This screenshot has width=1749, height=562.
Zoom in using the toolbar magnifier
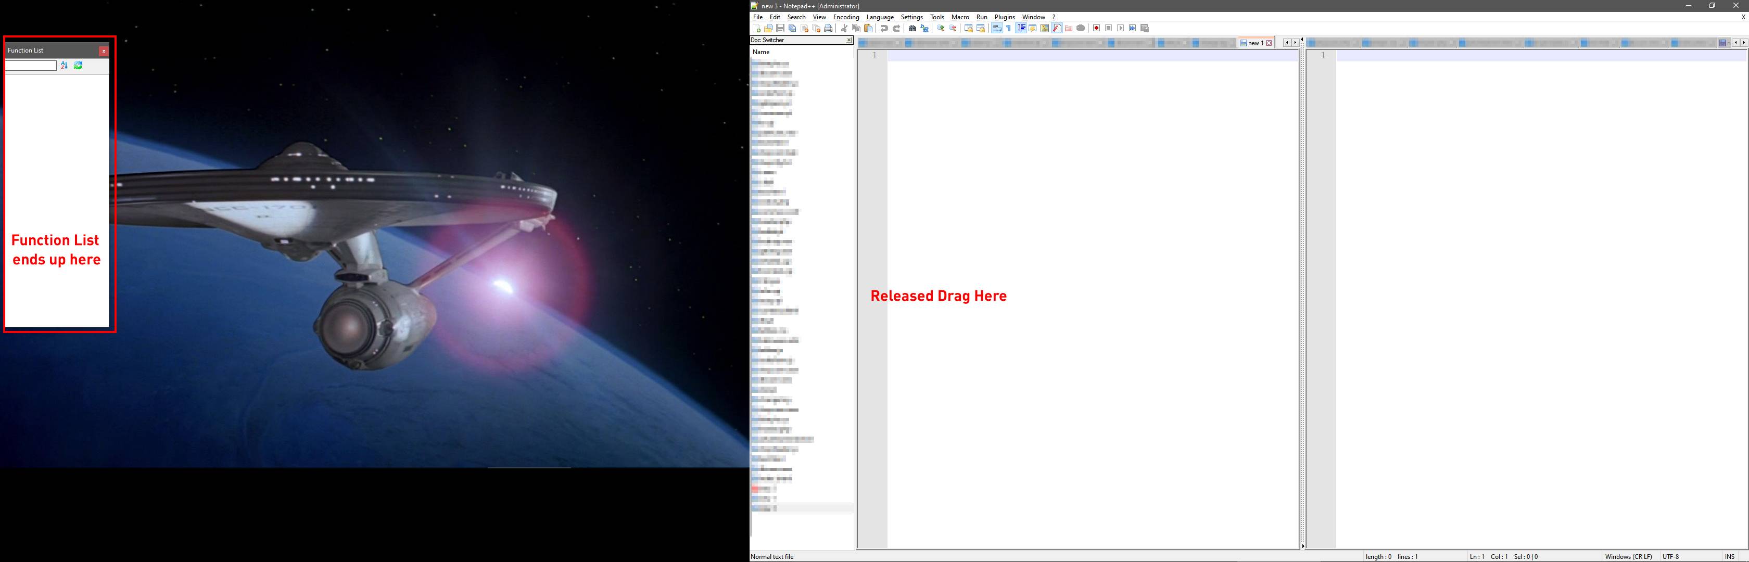pos(941,29)
